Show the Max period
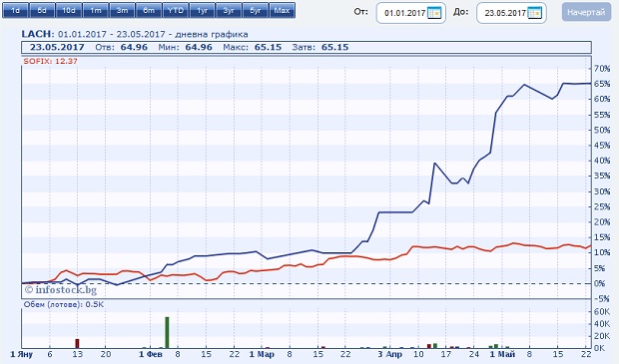The width and height of the screenshot is (619, 364). 282,11
